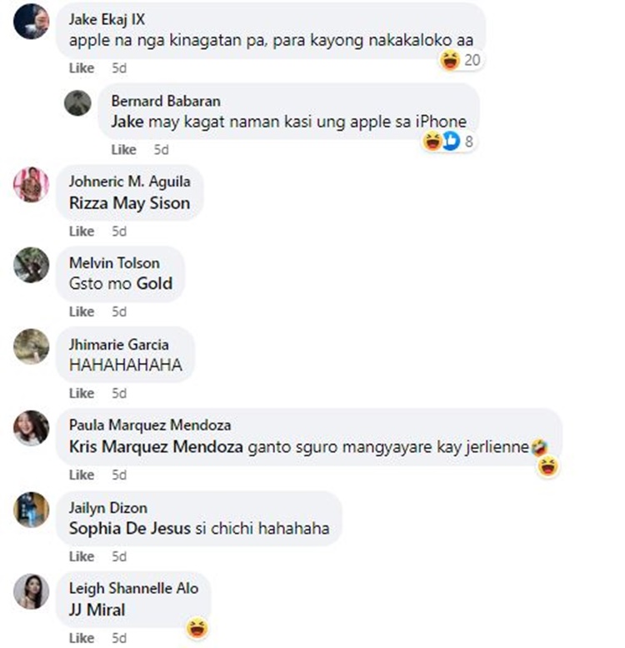Open Melvin Tolson's profile picture
Screen dimensions: 625x648
pos(31,265)
